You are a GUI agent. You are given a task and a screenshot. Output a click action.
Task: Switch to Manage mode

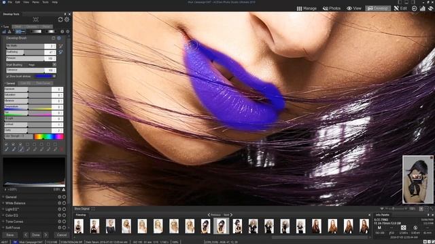(307, 8)
